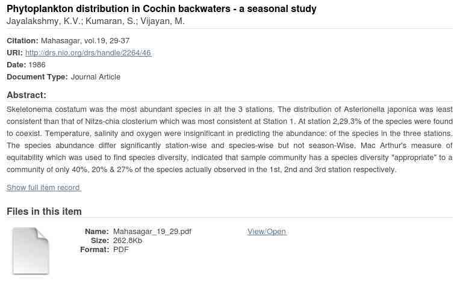Click the Document Type field label
The width and height of the screenshot is (457, 281).
click(x=37, y=77)
